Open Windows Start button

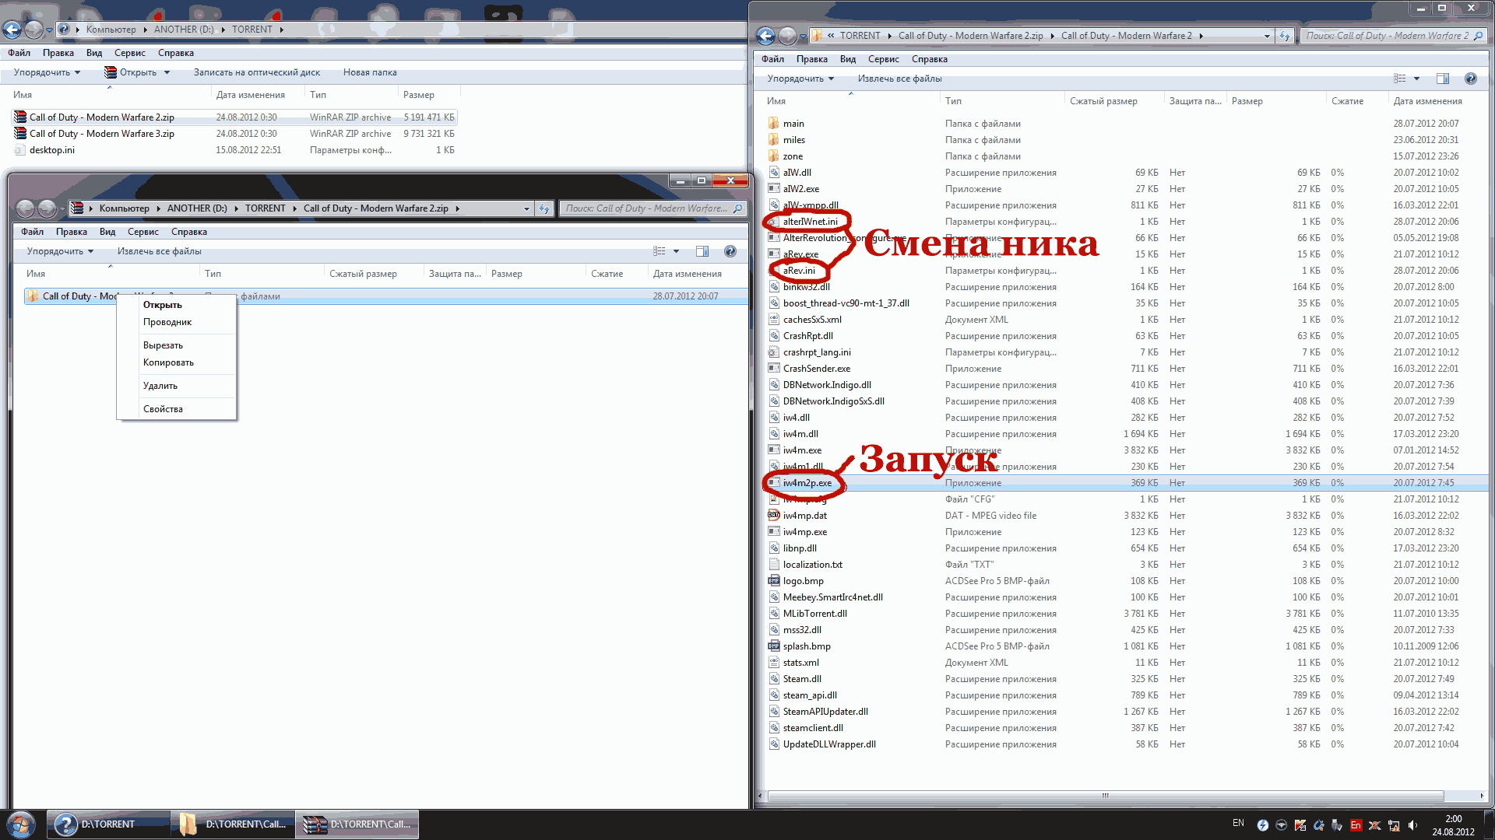(21, 824)
